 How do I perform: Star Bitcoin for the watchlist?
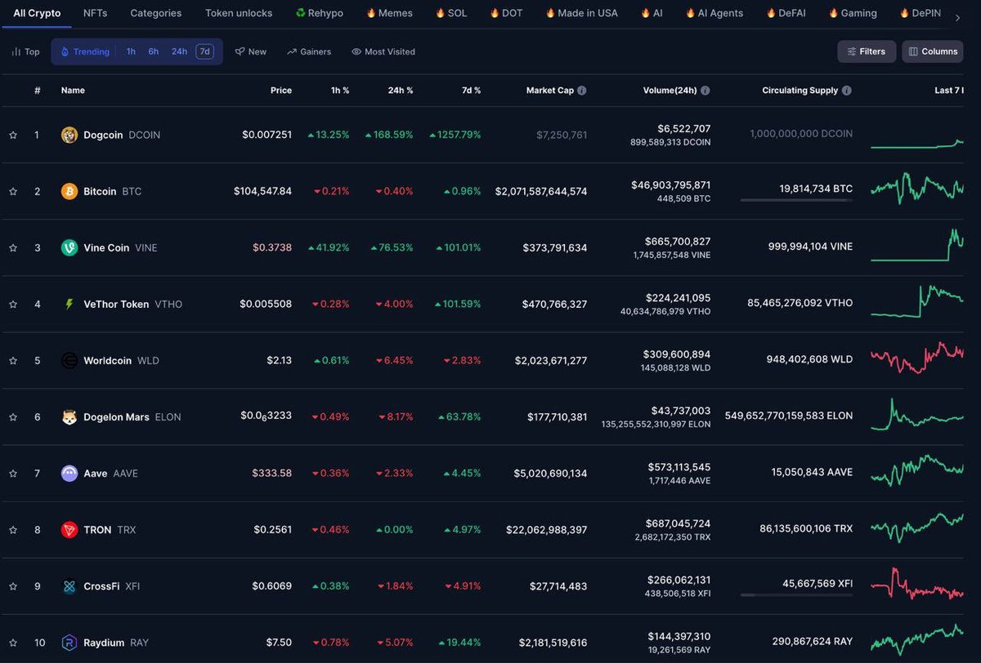pos(13,191)
